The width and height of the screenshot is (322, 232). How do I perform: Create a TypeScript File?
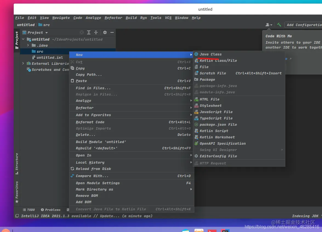[239, 118]
